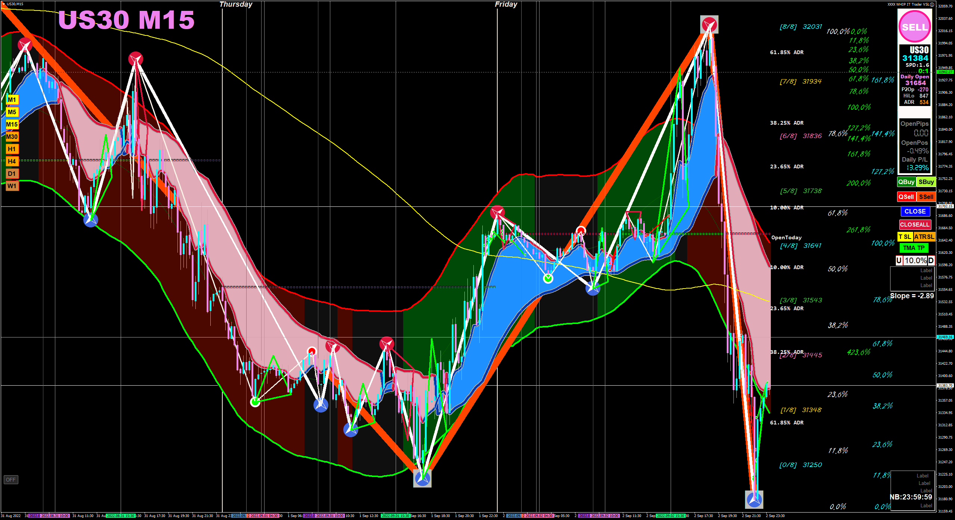The image size is (955, 520).
Task: Toggle the ATRSL stop loss button
Action: (x=924, y=237)
